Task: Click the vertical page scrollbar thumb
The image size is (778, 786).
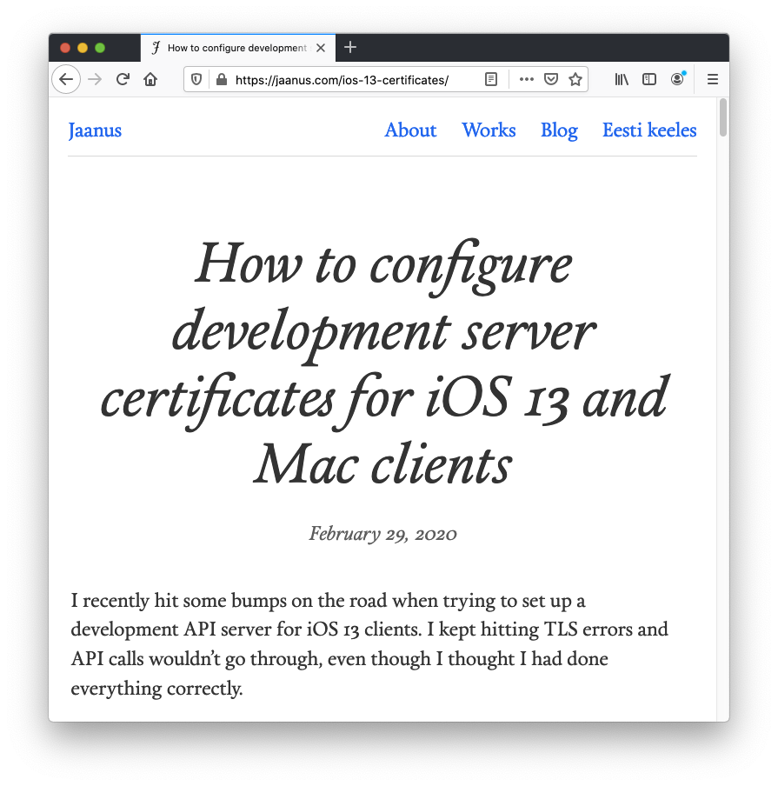Action: [x=722, y=117]
